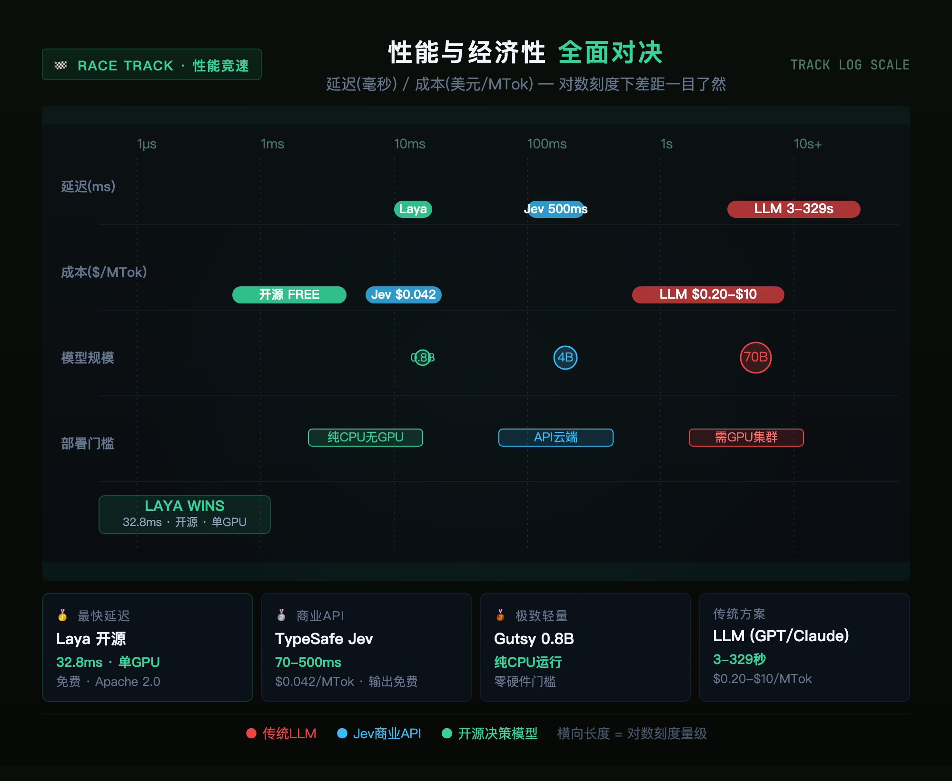
Task: Select the LLM $0.20–$10 cost bar
Action: (x=708, y=294)
